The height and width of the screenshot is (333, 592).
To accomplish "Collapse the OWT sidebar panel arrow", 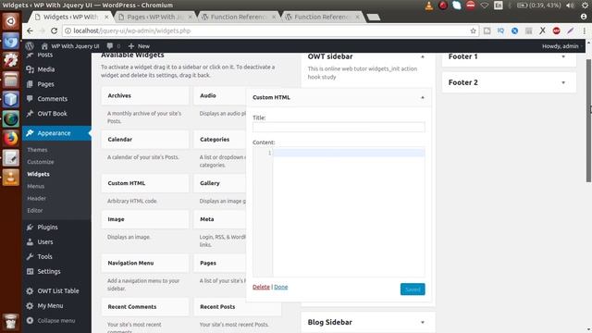I will [423, 57].
